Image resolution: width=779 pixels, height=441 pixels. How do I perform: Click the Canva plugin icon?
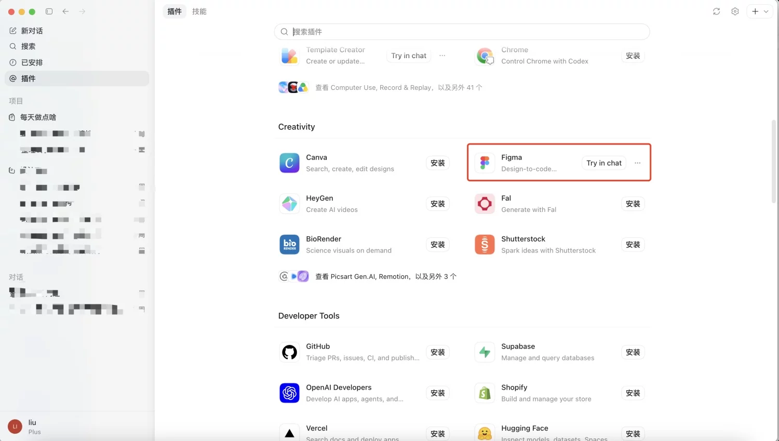pyautogui.click(x=289, y=163)
